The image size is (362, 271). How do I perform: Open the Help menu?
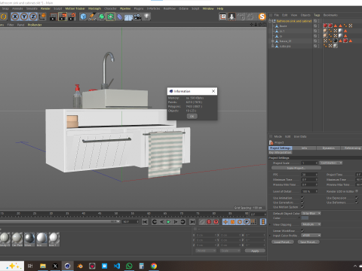220,8
